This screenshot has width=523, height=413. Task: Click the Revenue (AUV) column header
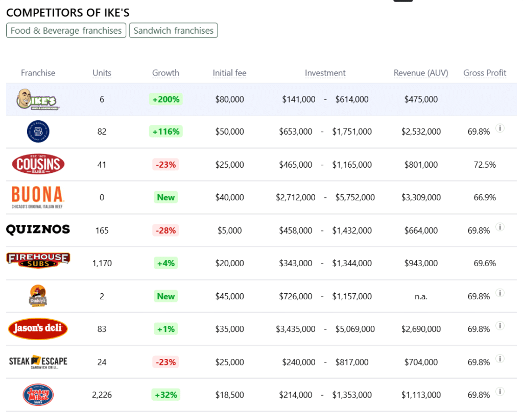421,73
